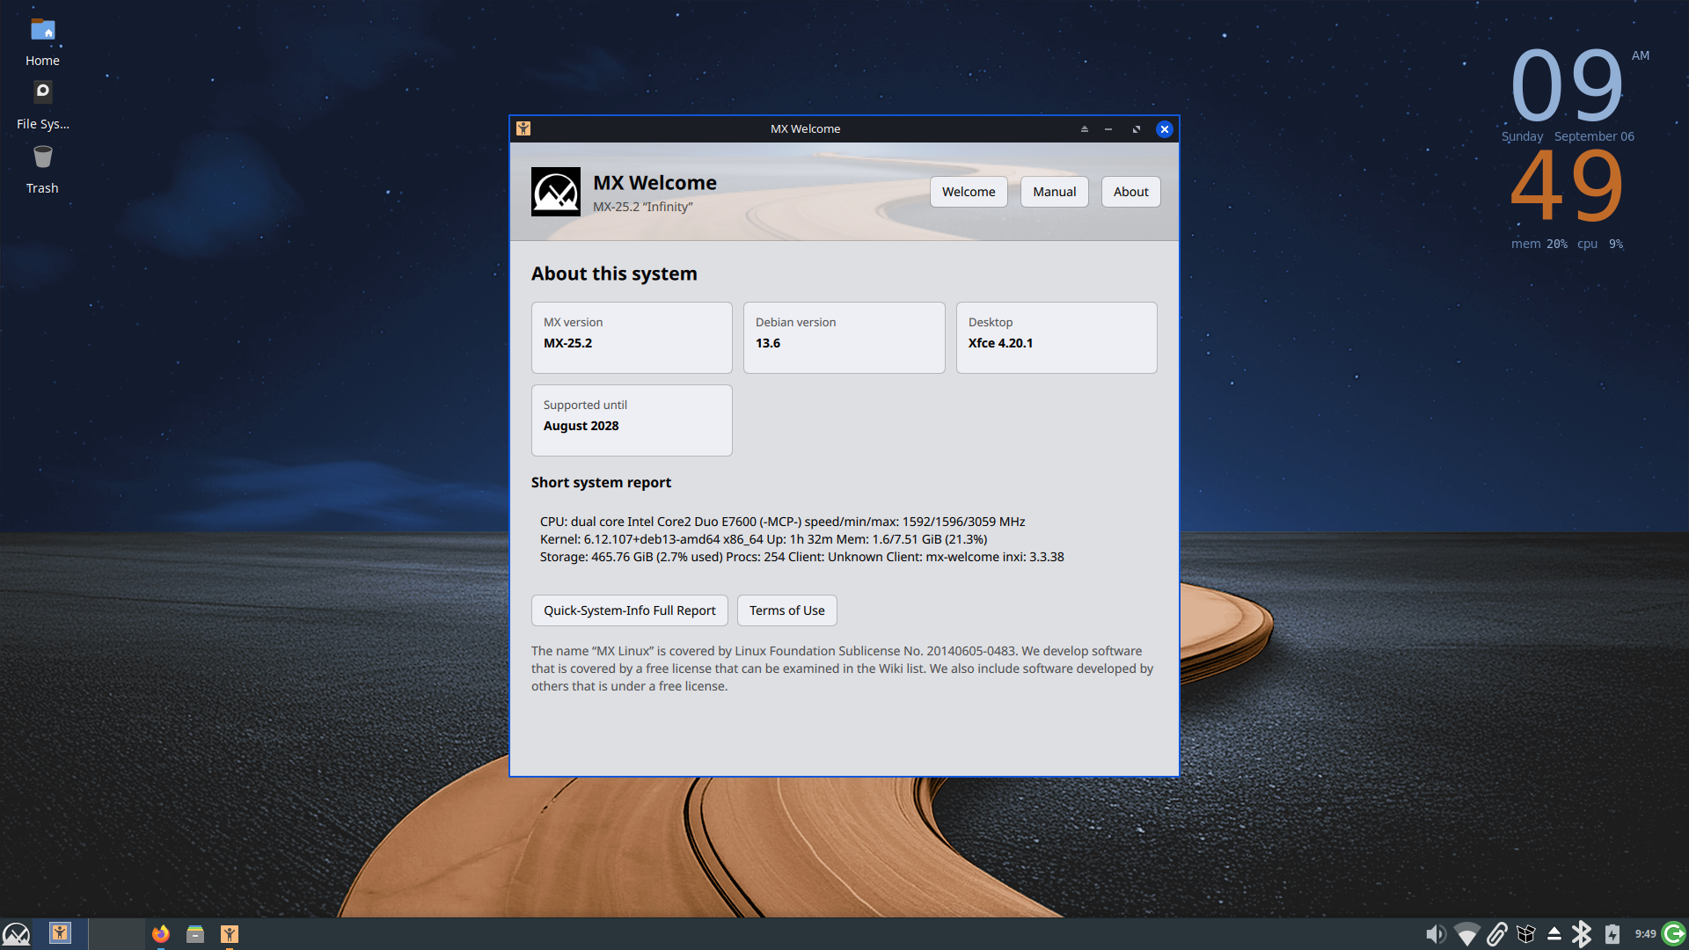This screenshot has width=1689, height=950.
Task: Click the desktop clock hour 09
Action: (1567, 86)
